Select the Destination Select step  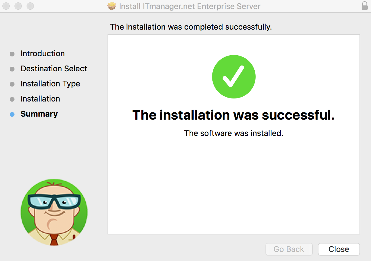click(x=53, y=69)
